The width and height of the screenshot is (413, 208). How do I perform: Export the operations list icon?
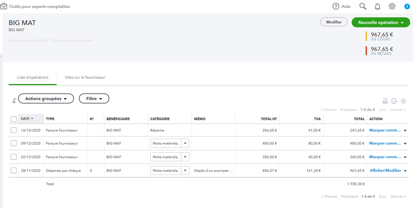[x=394, y=101]
